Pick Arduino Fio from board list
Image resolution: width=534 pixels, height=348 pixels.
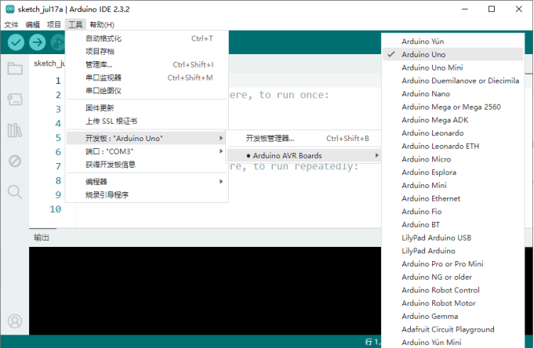point(453,212)
